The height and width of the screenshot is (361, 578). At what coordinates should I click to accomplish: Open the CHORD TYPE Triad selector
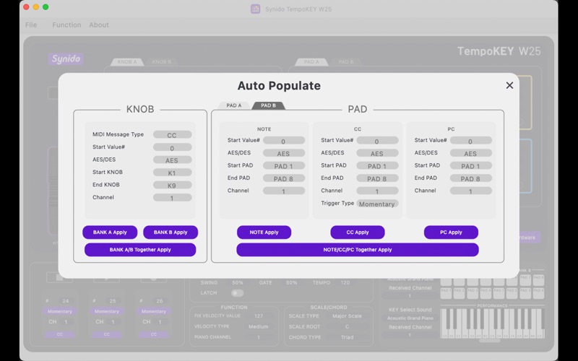347,337
